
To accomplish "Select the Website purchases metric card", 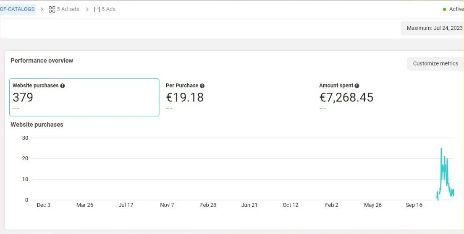I will coord(84,97).
